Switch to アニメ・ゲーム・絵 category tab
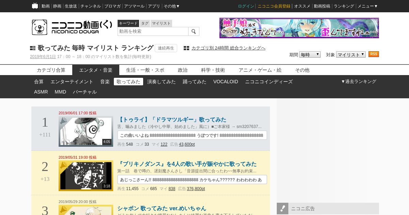The width and height of the screenshot is (409, 215). (260, 70)
